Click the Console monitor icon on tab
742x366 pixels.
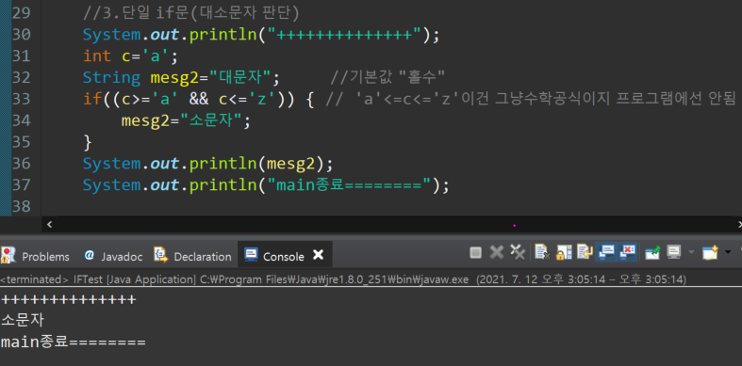pos(252,255)
